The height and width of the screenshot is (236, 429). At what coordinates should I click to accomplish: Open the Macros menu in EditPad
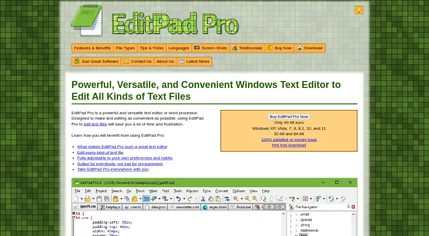pyautogui.click(x=192, y=191)
